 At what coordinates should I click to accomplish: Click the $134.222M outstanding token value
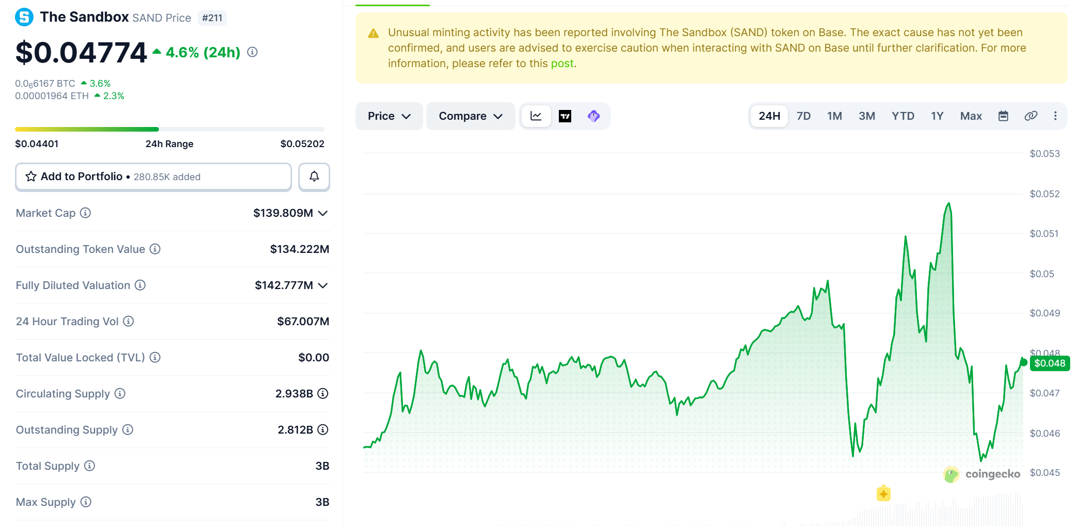pos(300,249)
